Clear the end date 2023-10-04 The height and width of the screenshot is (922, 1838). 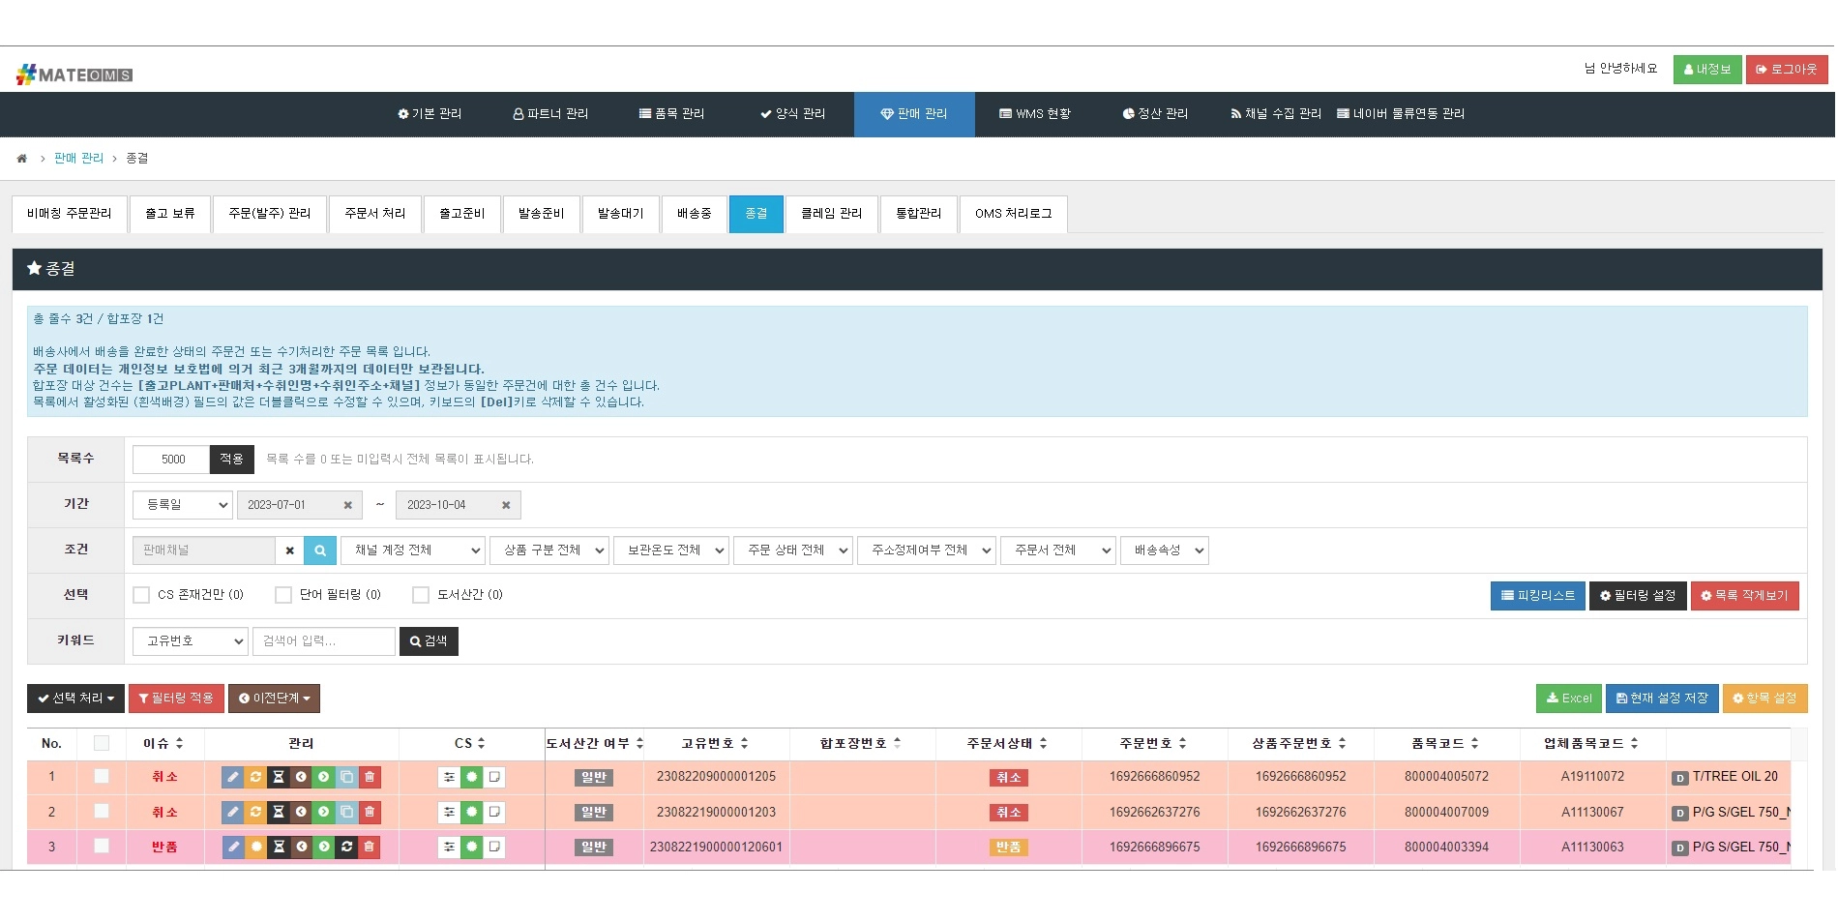(506, 505)
